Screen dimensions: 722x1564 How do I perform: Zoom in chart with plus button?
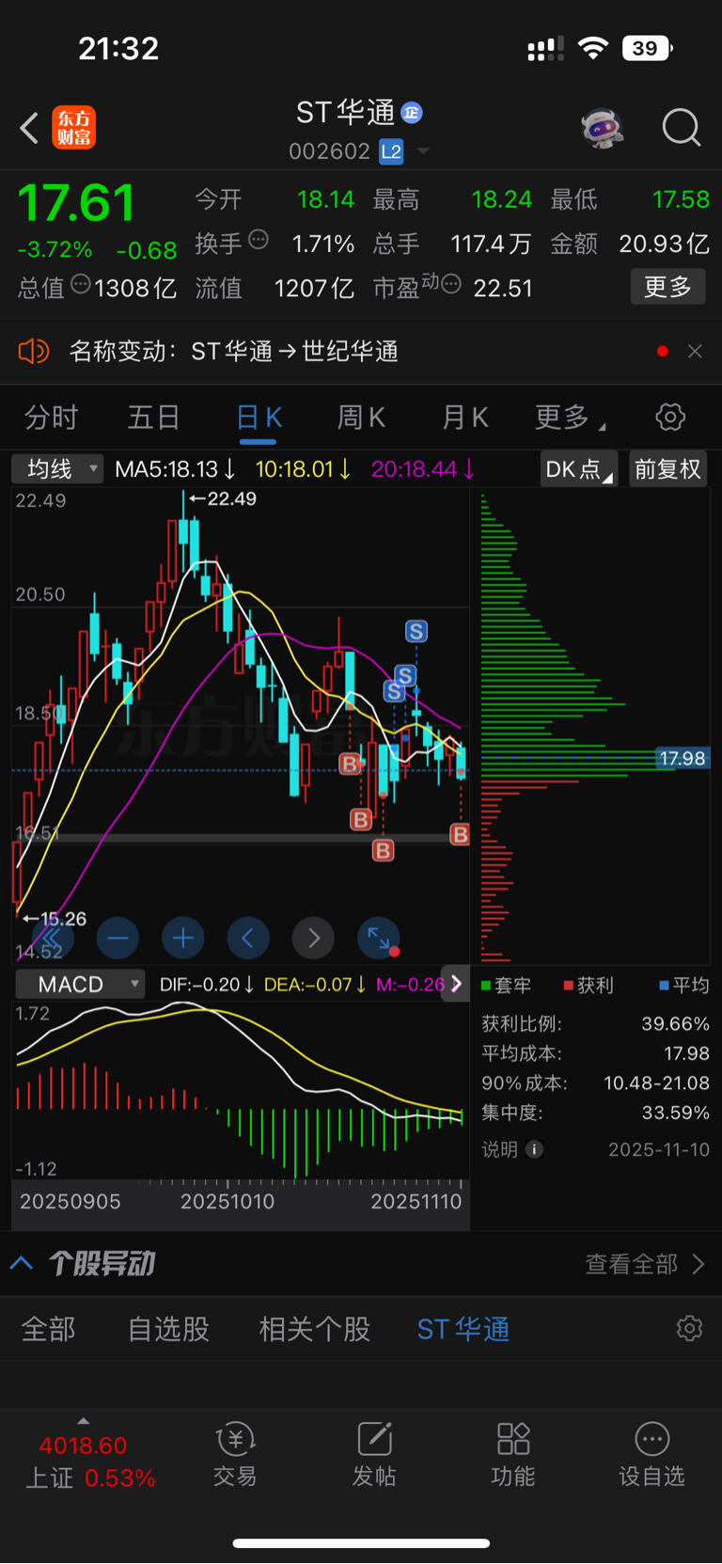pyautogui.click(x=183, y=938)
